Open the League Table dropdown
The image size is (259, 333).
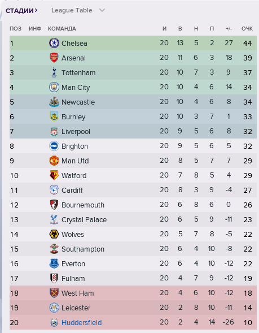pos(78,10)
